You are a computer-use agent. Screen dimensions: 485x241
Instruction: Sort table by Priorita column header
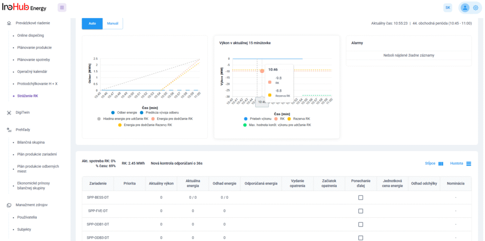tap(129, 183)
